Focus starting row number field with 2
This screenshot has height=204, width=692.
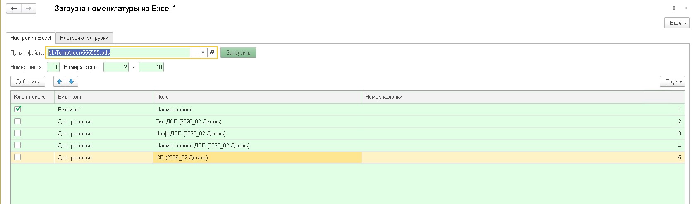[116, 67]
